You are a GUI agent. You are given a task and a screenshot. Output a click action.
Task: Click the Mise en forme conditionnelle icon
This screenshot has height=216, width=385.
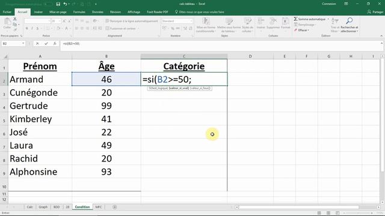[x=206, y=22]
